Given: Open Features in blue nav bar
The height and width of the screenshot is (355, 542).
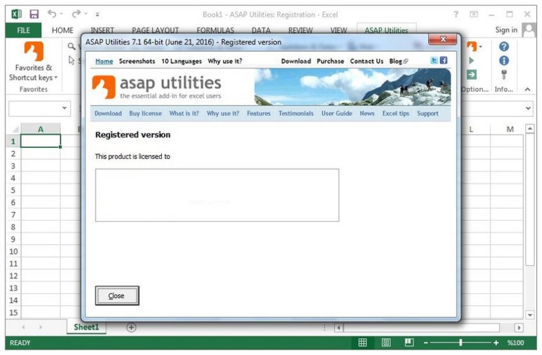Looking at the screenshot, I should tap(259, 114).
